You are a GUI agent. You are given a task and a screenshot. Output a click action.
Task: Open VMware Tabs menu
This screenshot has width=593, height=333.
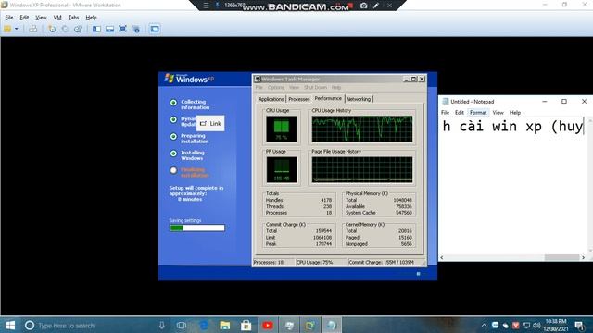(x=73, y=18)
